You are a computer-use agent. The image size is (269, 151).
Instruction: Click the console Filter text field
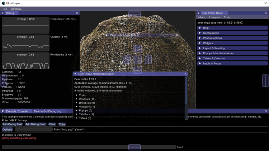(33, 130)
